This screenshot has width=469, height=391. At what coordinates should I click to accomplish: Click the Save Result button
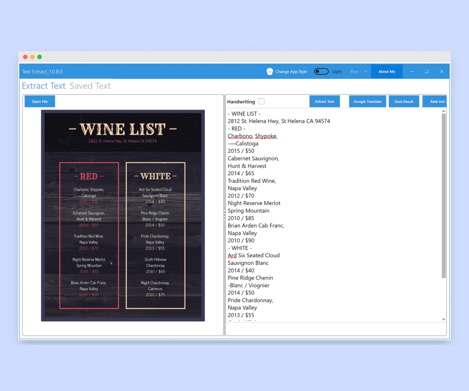[x=404, y=102]
